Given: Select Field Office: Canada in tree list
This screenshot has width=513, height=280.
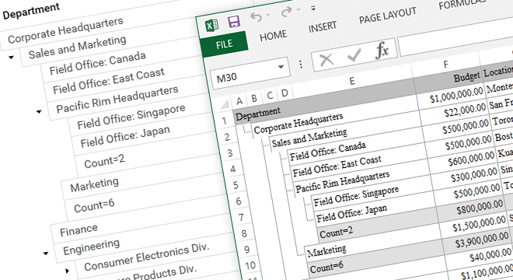Looking at the screenshot, I should pyautogui.click(x=97, y=63).
